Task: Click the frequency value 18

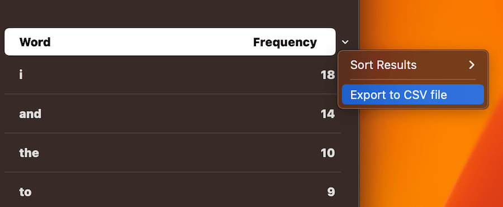Action: pyautogui.click(x=328, y=75)
